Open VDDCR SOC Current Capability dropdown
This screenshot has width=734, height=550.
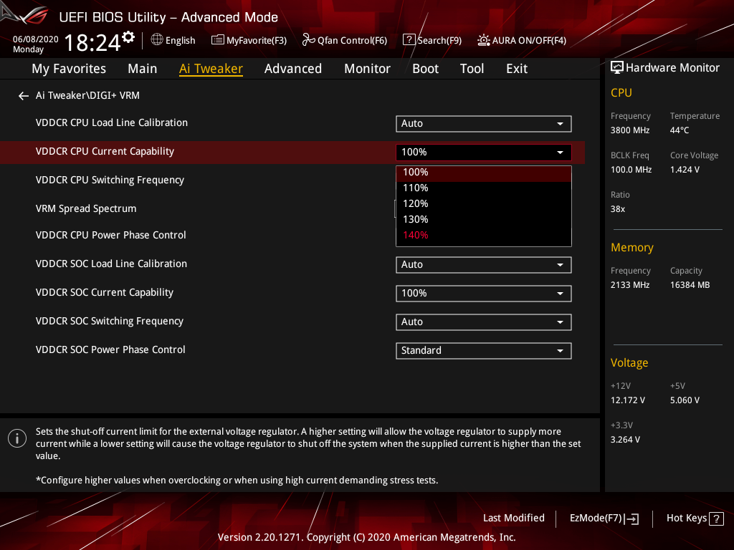[x=484, y=294]
